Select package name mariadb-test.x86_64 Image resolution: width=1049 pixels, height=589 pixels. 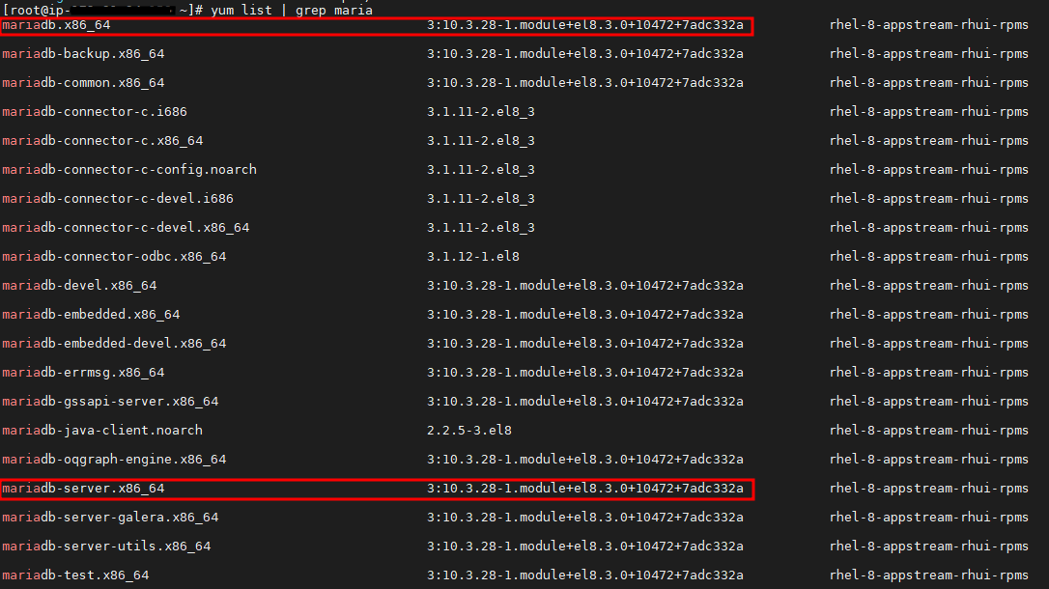pos(75,575)
